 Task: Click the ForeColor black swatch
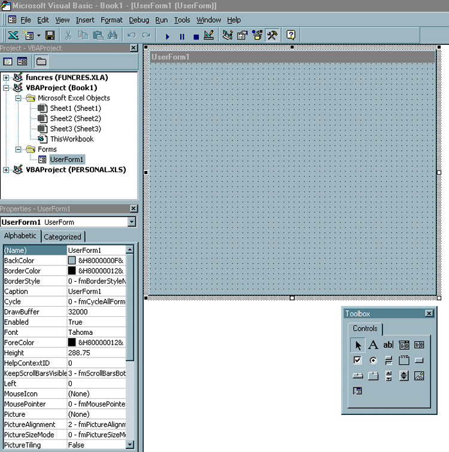tap(72, 343)
